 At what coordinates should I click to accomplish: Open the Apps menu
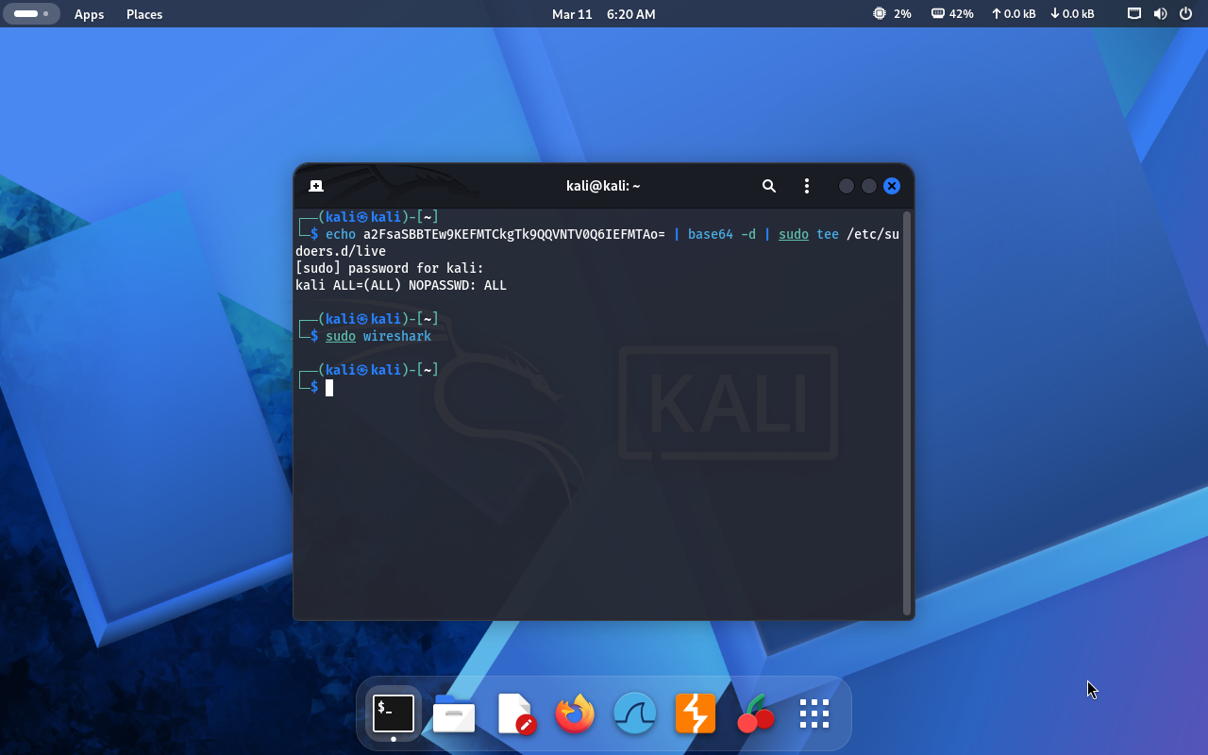coord(89,14)
